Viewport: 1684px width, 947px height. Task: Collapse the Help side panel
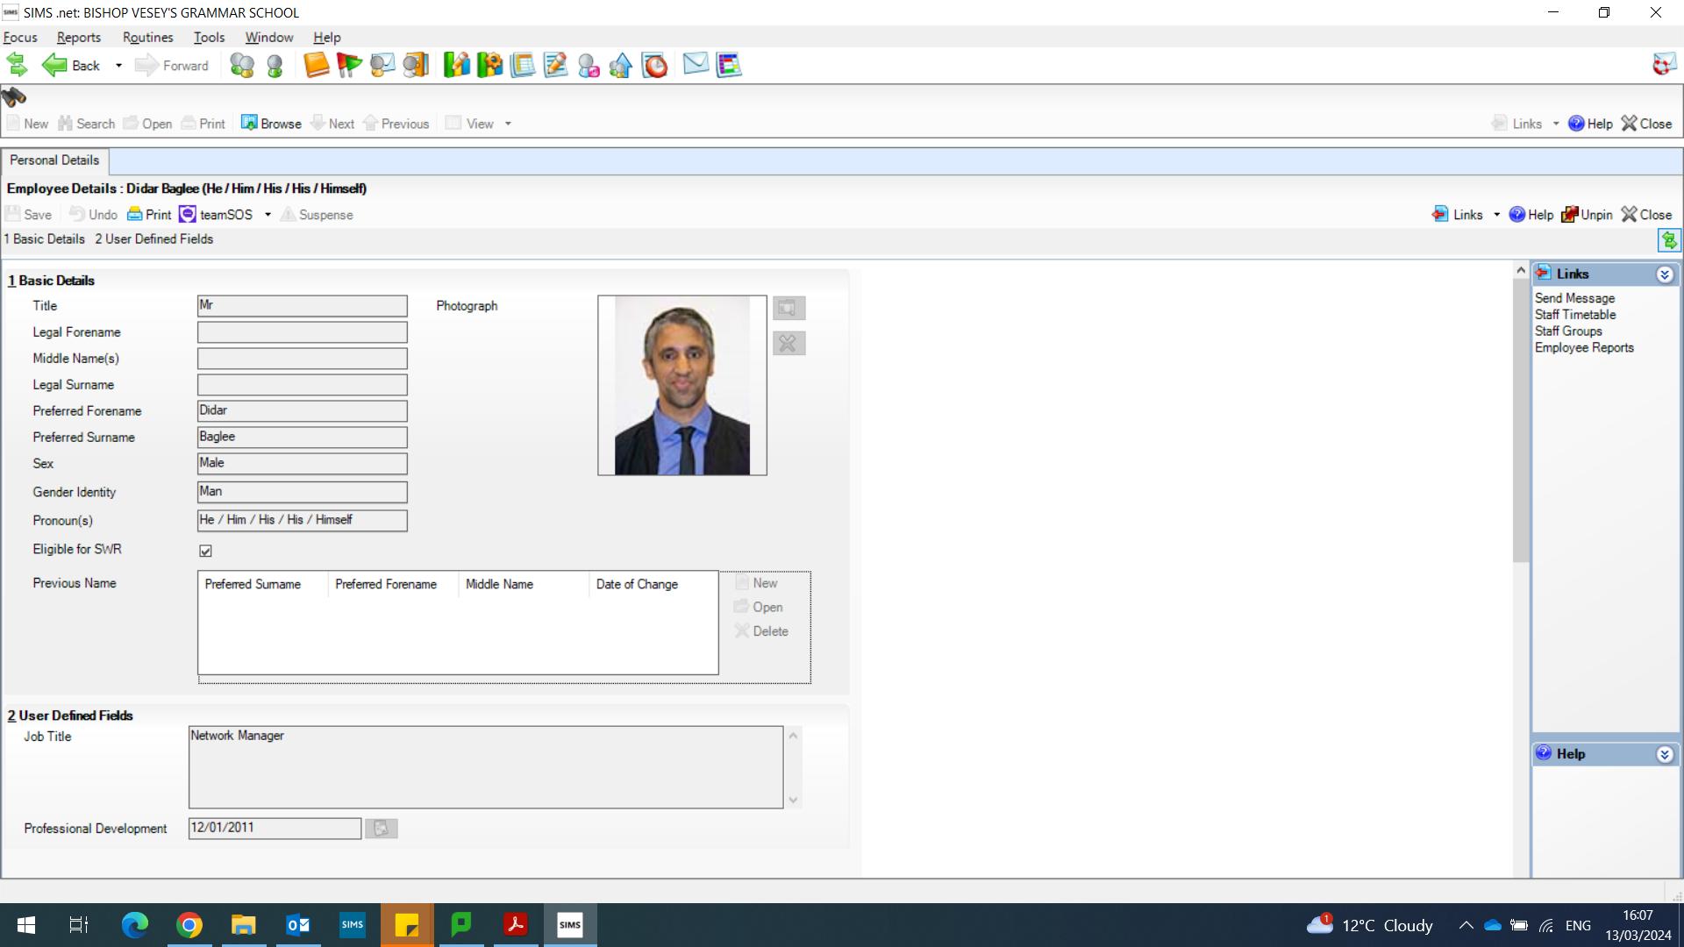click(x=1664, y=754)
